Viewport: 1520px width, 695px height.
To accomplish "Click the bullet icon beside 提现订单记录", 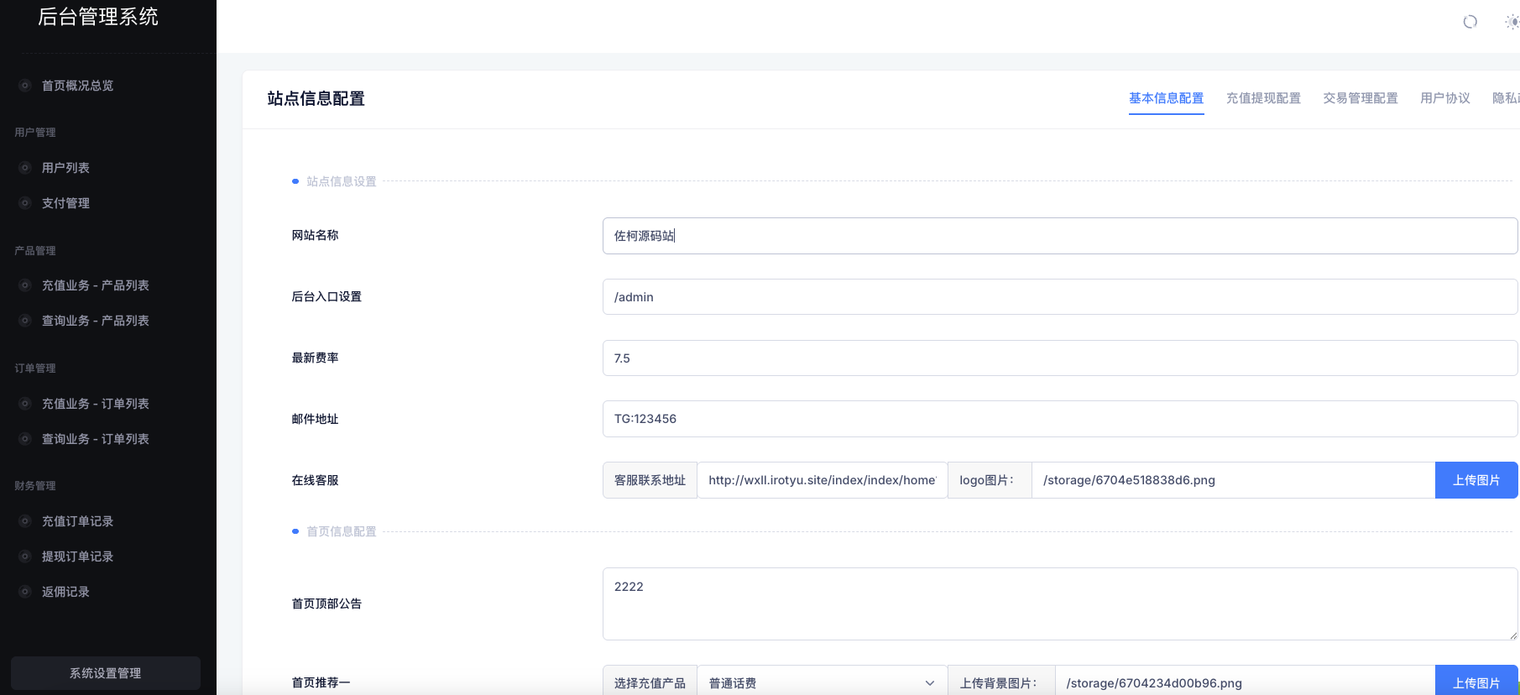I will click(x=25, y=557).
